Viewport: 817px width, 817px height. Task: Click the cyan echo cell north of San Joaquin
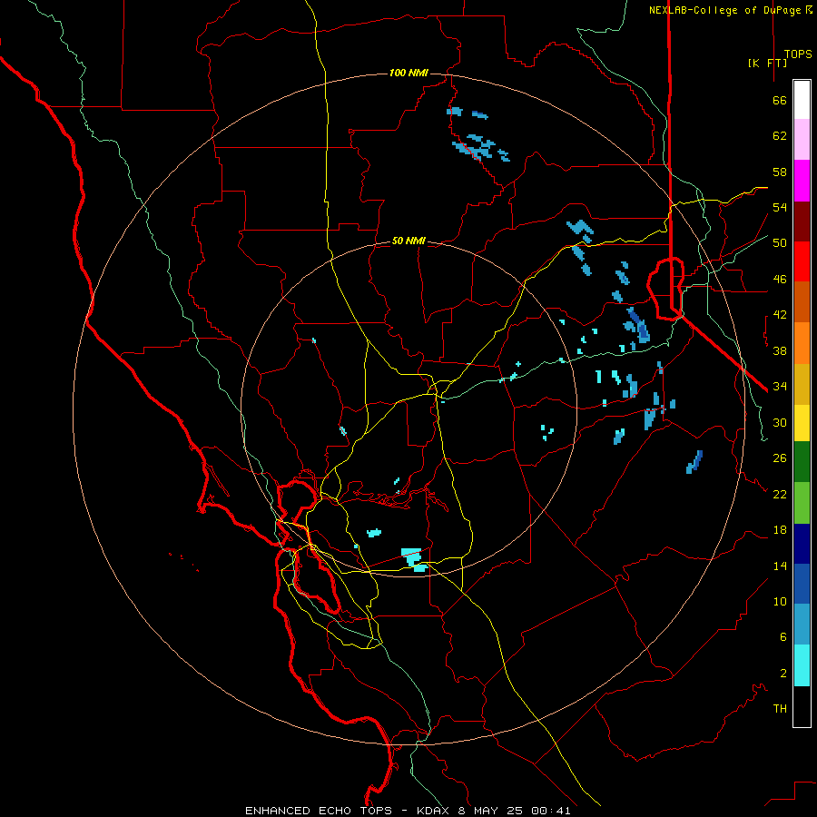click(374, 533)
